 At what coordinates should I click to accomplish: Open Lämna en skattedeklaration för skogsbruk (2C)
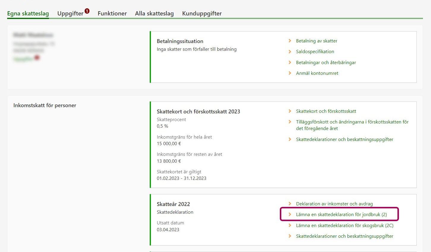(345, 226)
